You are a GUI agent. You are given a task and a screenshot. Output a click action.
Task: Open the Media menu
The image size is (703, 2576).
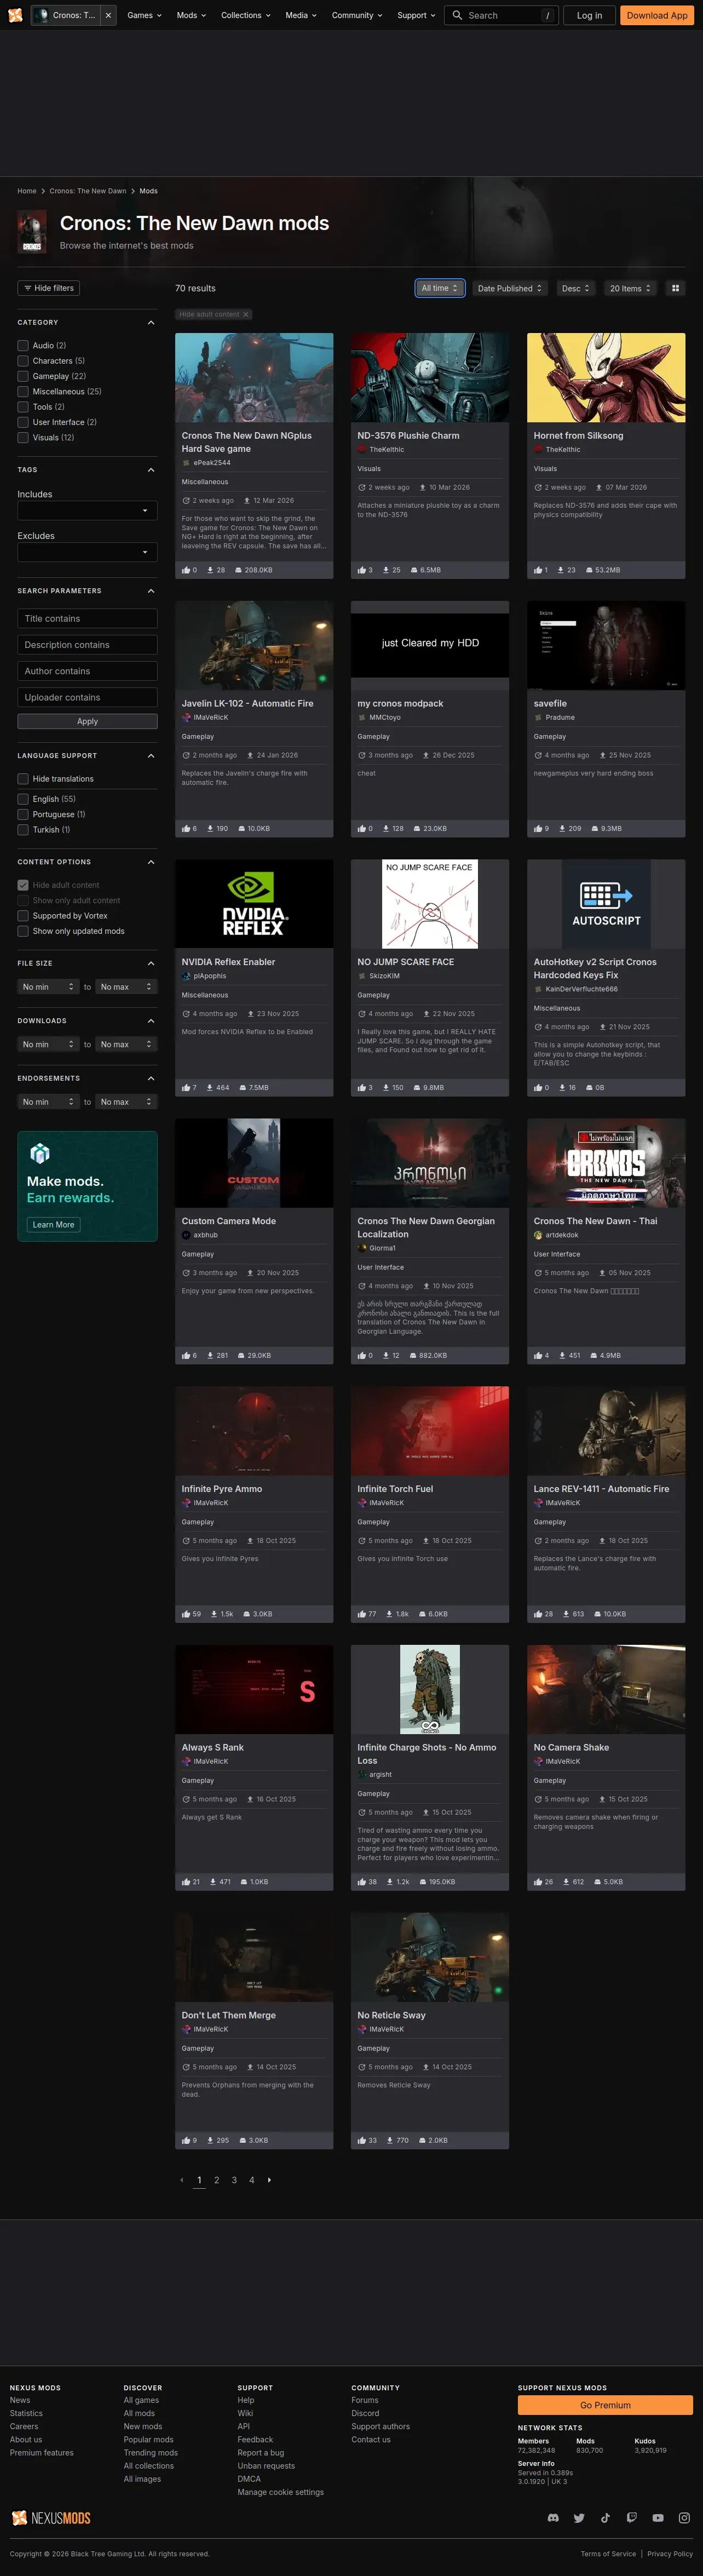click(301, 15)
